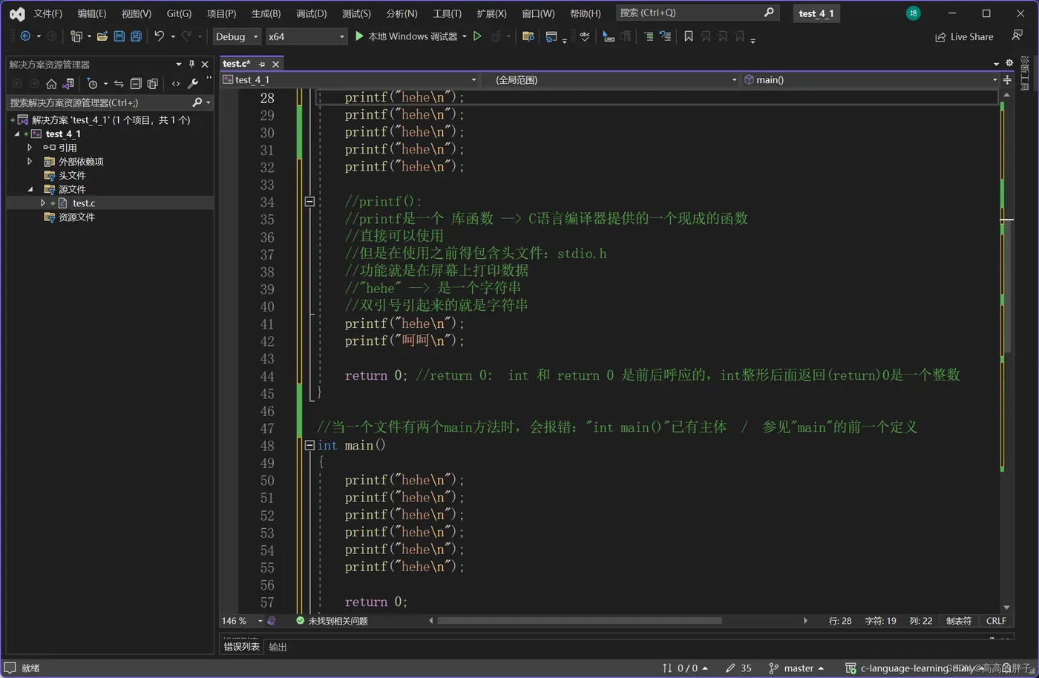Open the 调试(D) menu
This screenshot has width=1039, height=678.
click(x=311, y=13)
